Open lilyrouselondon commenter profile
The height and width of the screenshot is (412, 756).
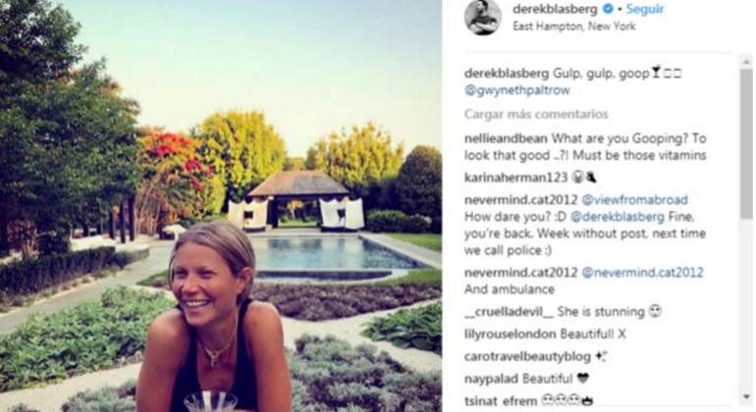511,334
